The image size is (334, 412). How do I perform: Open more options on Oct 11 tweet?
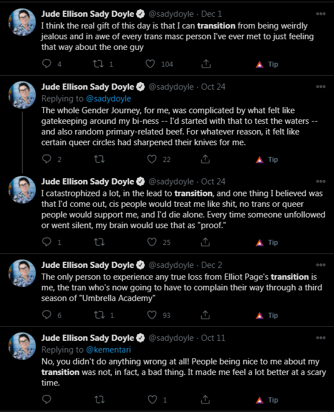tap(321, 337)
